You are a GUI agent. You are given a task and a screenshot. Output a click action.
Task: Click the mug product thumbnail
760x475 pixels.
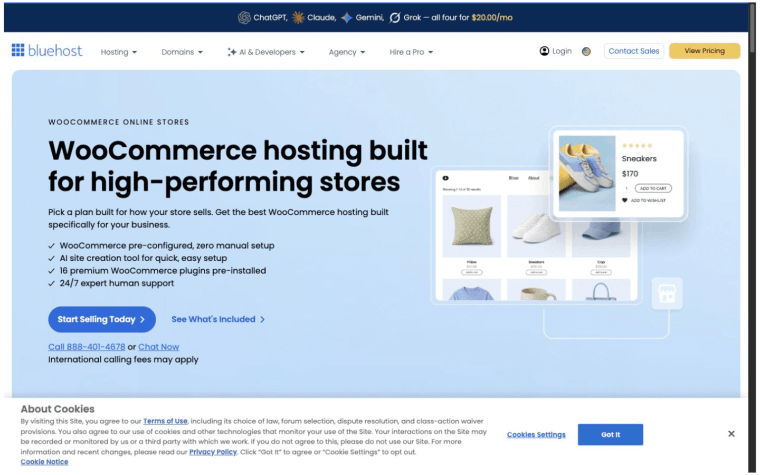(x=536, y=290)
